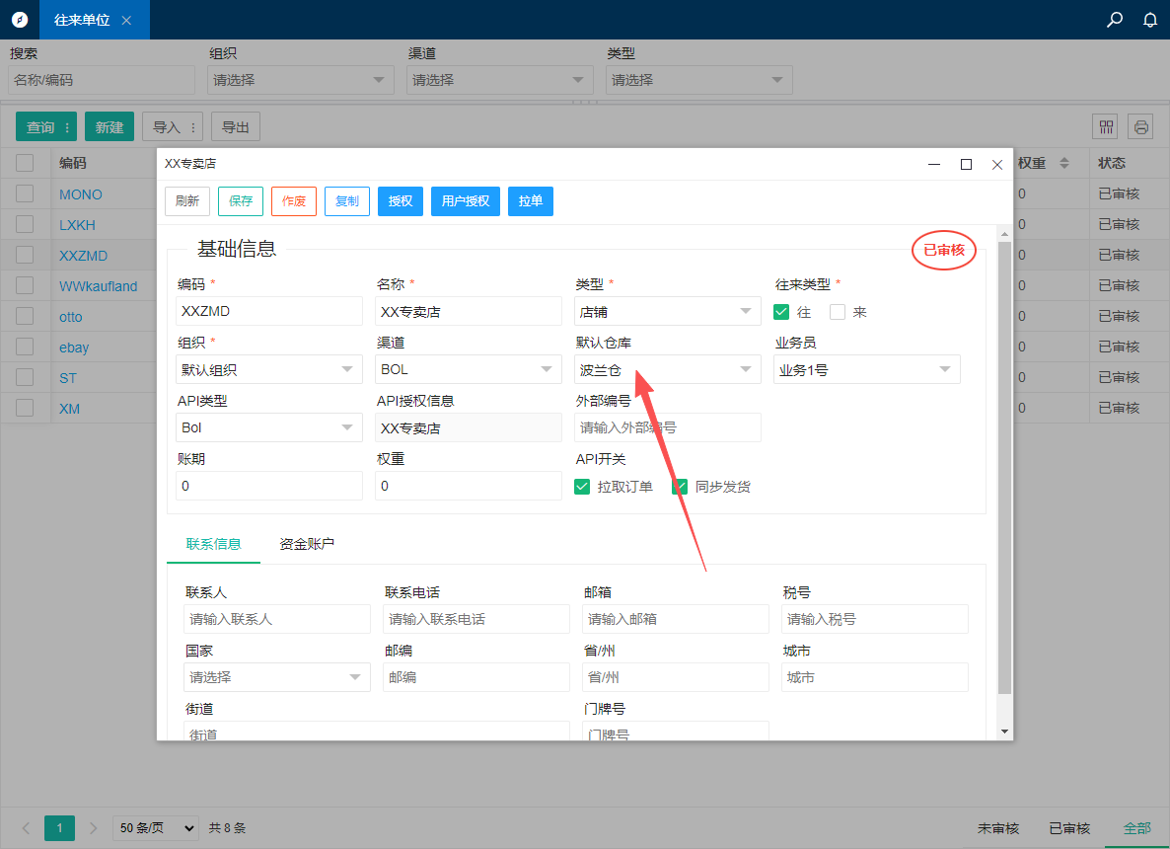Open the column layout settings icon
1170x849 pixels.
(1106, 126)
